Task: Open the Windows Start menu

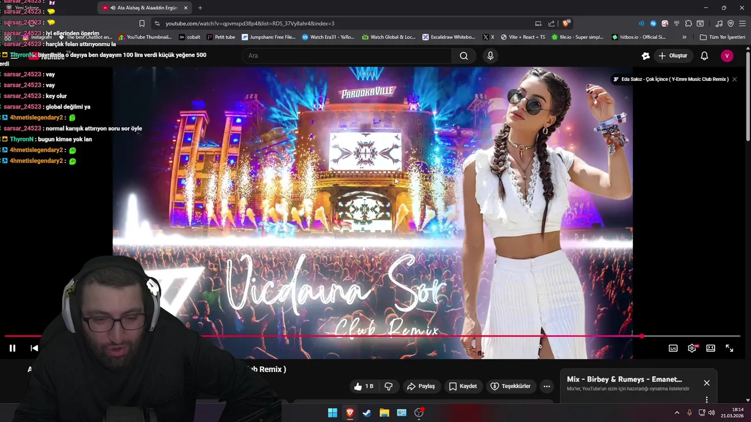Action: pyautogui.click(x=333, y=413)
